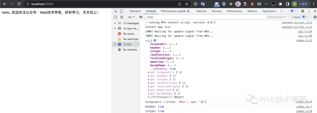Open the DevTools customize three-dot menu
317x113 pixels.
point(309,11)
